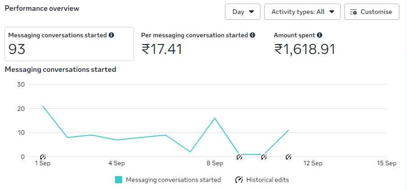The height and width of the screenshot is (190, 407).
Task: Open the Day granularity dropdown
Action: point(242,12)
